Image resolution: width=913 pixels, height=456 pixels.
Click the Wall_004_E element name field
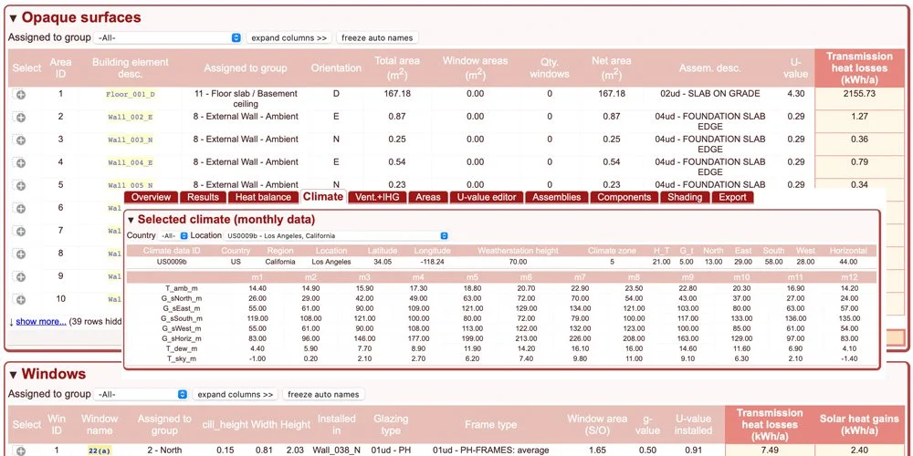(131, 162)
